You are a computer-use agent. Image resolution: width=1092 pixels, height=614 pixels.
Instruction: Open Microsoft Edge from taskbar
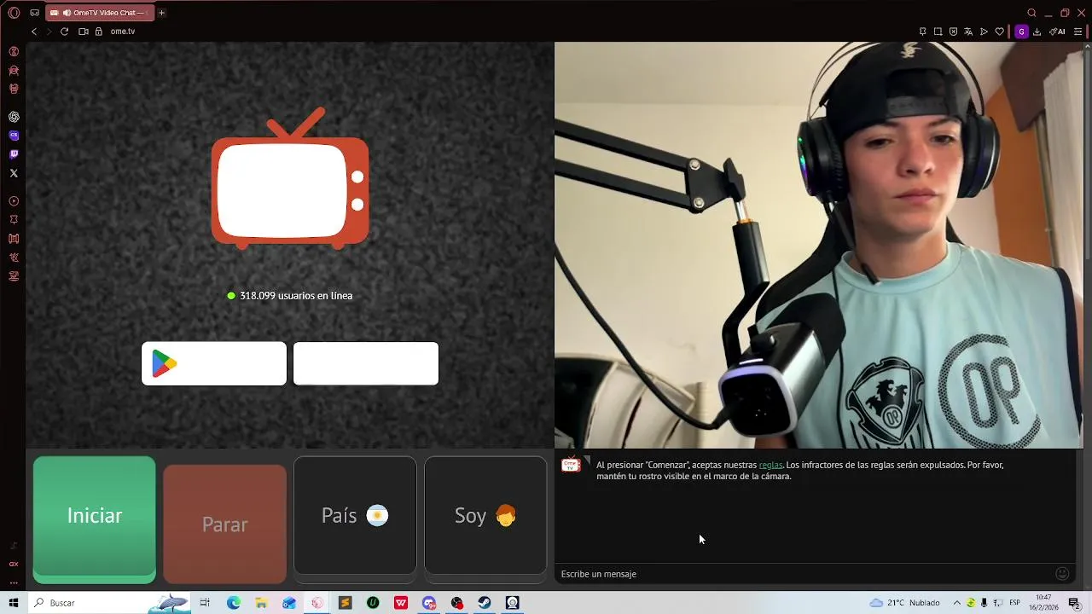[234, 603]
